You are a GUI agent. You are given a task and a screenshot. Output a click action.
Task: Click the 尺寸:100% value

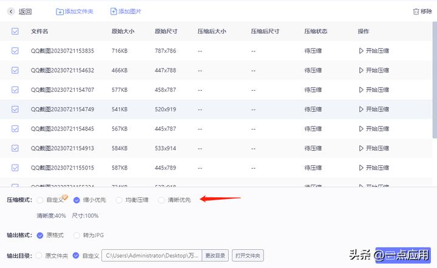(85, 216)
